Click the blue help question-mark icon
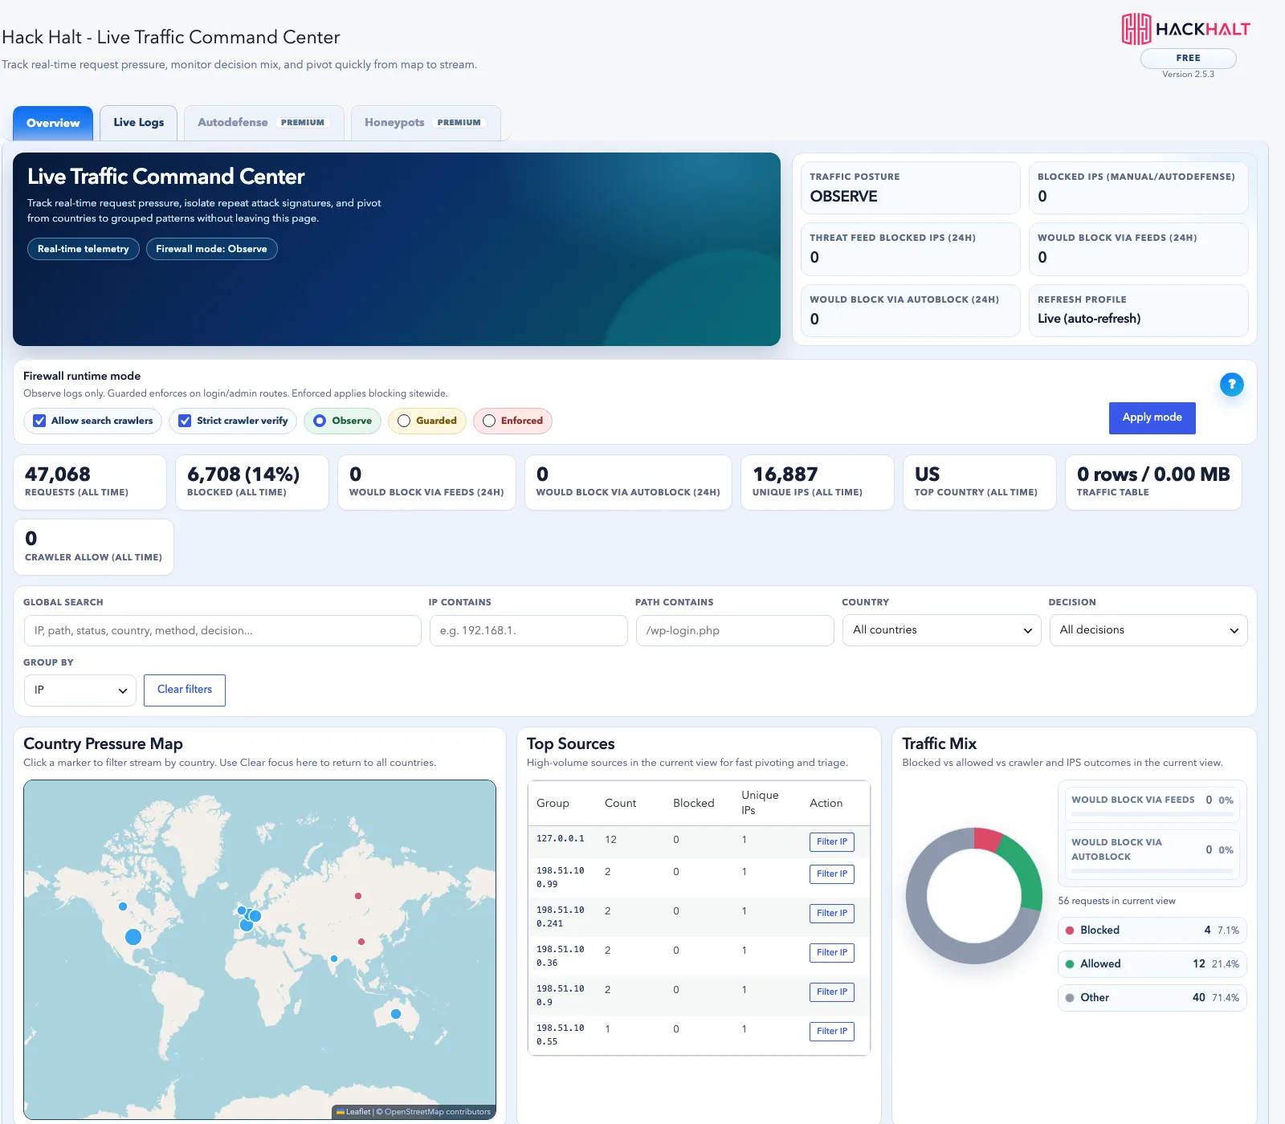 coord(1231,385)
